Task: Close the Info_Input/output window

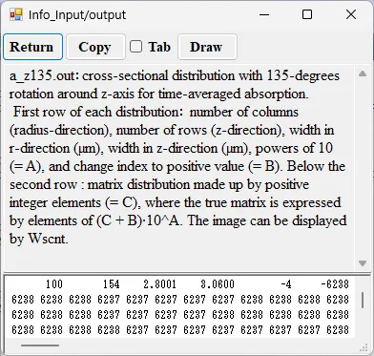Action: tap(351, 14)
